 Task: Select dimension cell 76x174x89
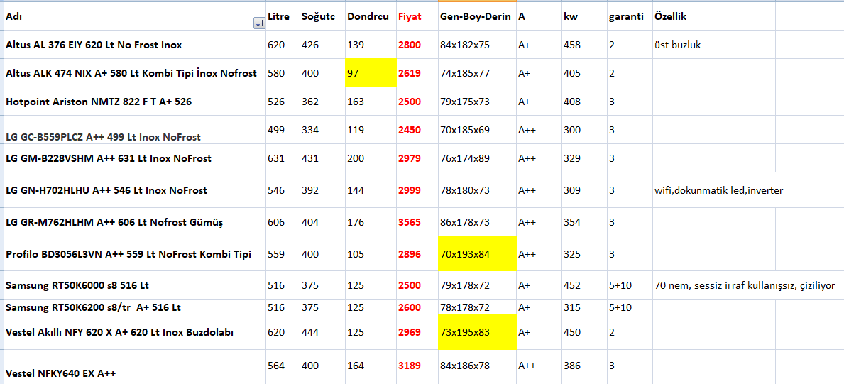(x=477, y=158)
